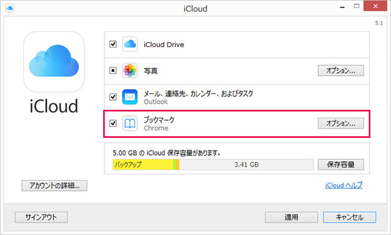Click the Outlook subtitle text
391x235 pixels.
click(x=156, y=102)
